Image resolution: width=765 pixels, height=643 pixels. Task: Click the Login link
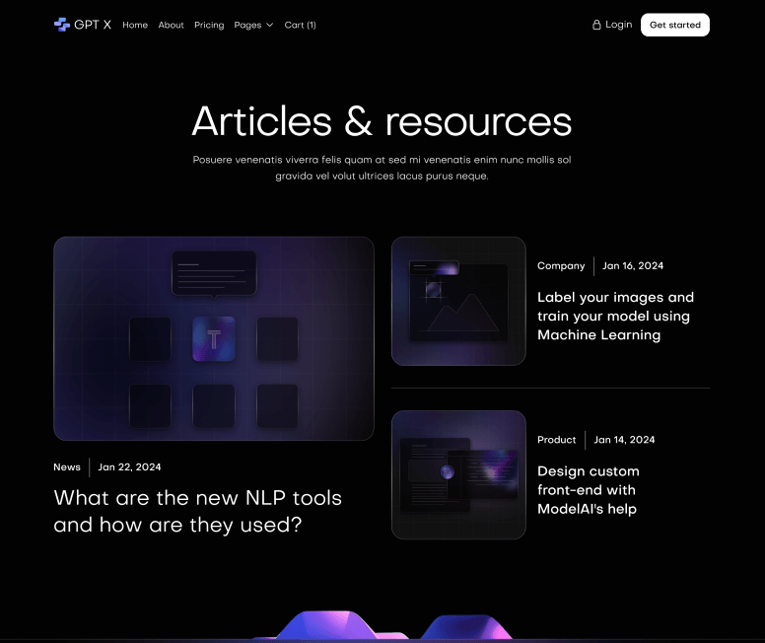(x=619, y=25)
